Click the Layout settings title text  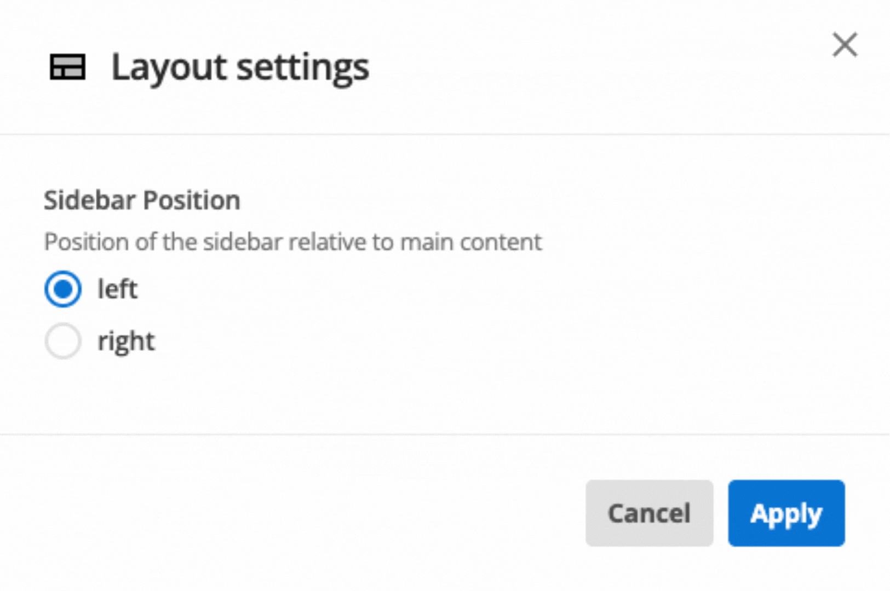[x=240, y=67]
